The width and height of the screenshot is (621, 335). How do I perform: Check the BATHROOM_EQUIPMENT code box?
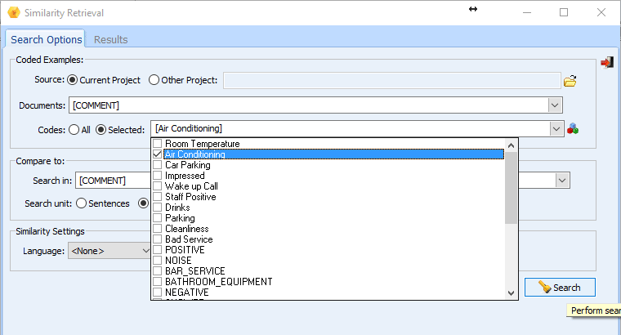pos(158,282)
